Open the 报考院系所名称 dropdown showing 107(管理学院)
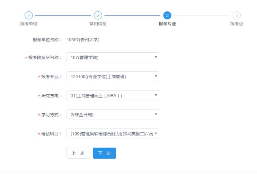 pyautogui.click(x=112, y=57)
